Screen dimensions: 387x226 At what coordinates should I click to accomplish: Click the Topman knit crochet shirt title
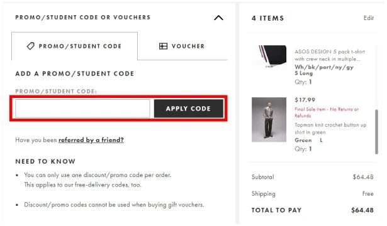tap(330, 129)
